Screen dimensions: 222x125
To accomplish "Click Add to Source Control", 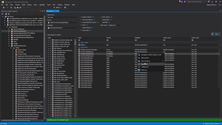I will click(x=212, y=124).
